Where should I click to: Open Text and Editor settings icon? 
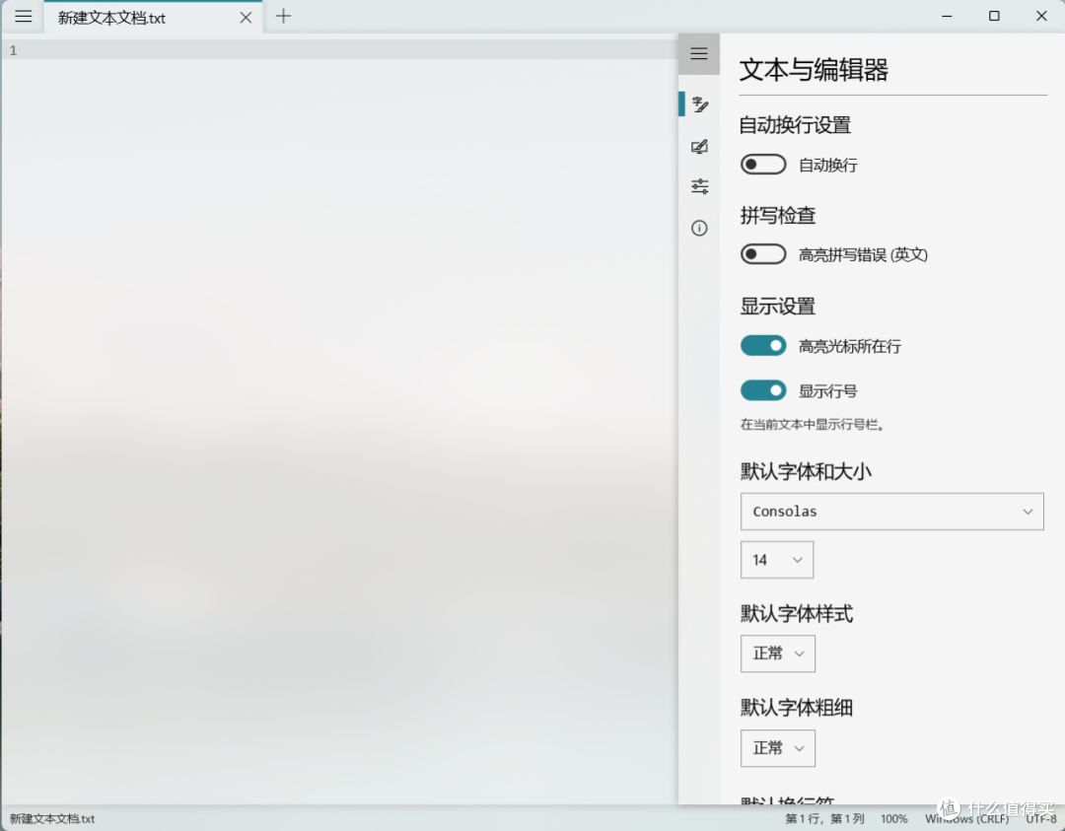click(699, 104)
